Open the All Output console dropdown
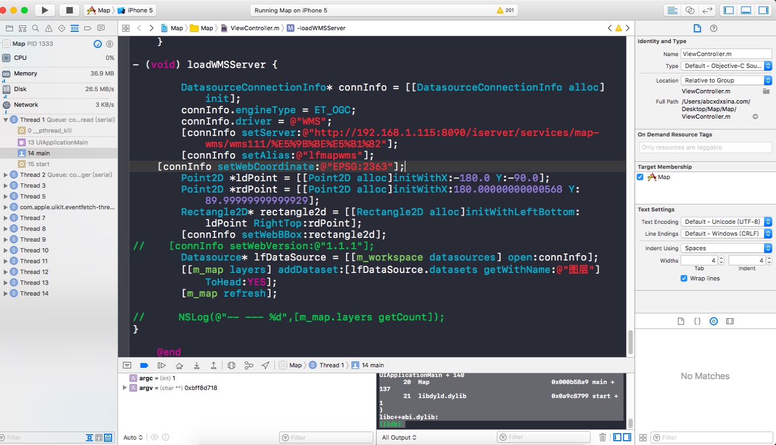Viewport: 776px width, 445px height. tap(399, 437)
